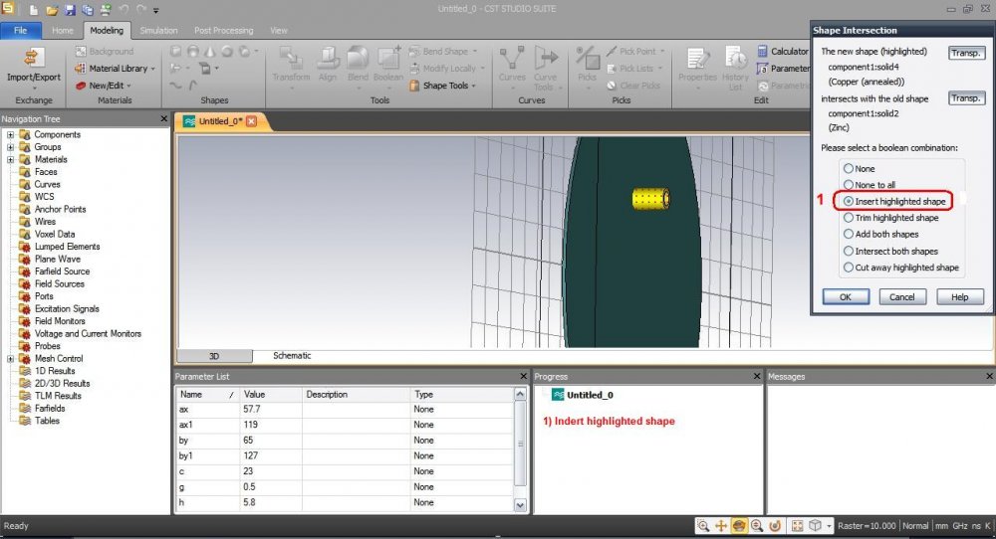The image size is (996, 539).
Task: Click the rotate view icon in status bar
Action: 739,525
